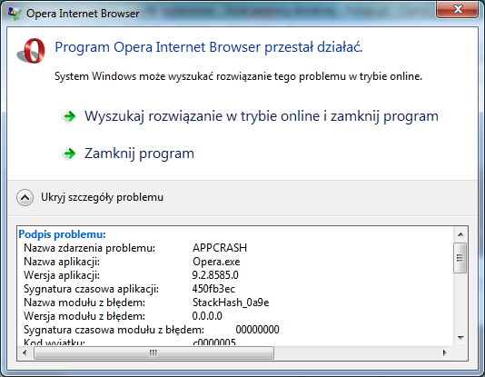
Task: Click the green arrow beside Wyszukaj rozwiązanie
Action: click(x=70, y=116)
